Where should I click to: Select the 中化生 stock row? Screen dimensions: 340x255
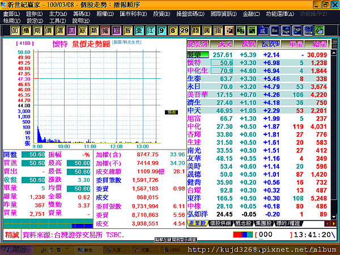pos(257,71)
